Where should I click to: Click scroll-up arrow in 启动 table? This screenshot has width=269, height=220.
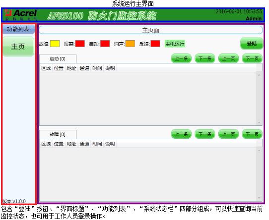pyautogui.click(x=259, y=75)
